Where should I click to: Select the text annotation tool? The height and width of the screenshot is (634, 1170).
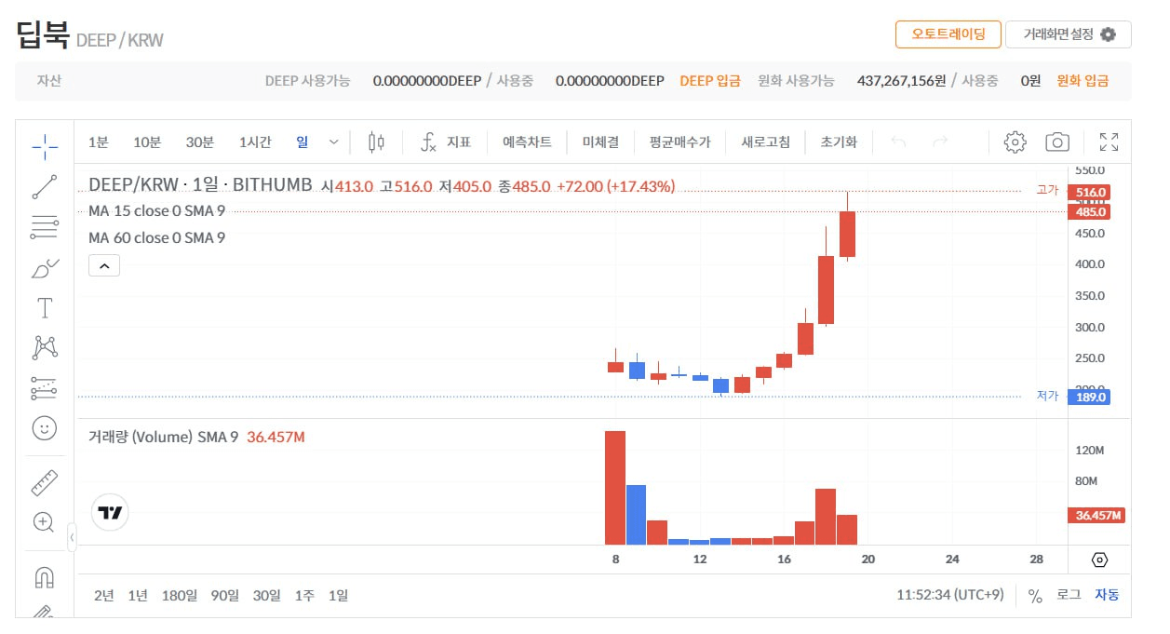(44, 308)
